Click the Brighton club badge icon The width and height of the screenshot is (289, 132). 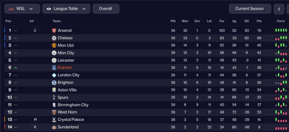54,83
